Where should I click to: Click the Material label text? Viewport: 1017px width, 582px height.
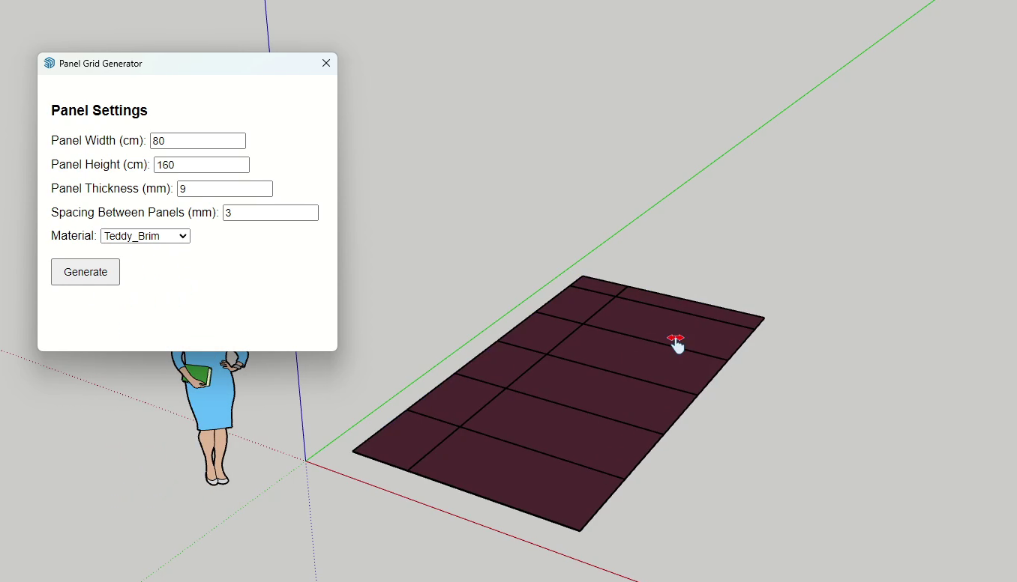[x=73, y=236]
